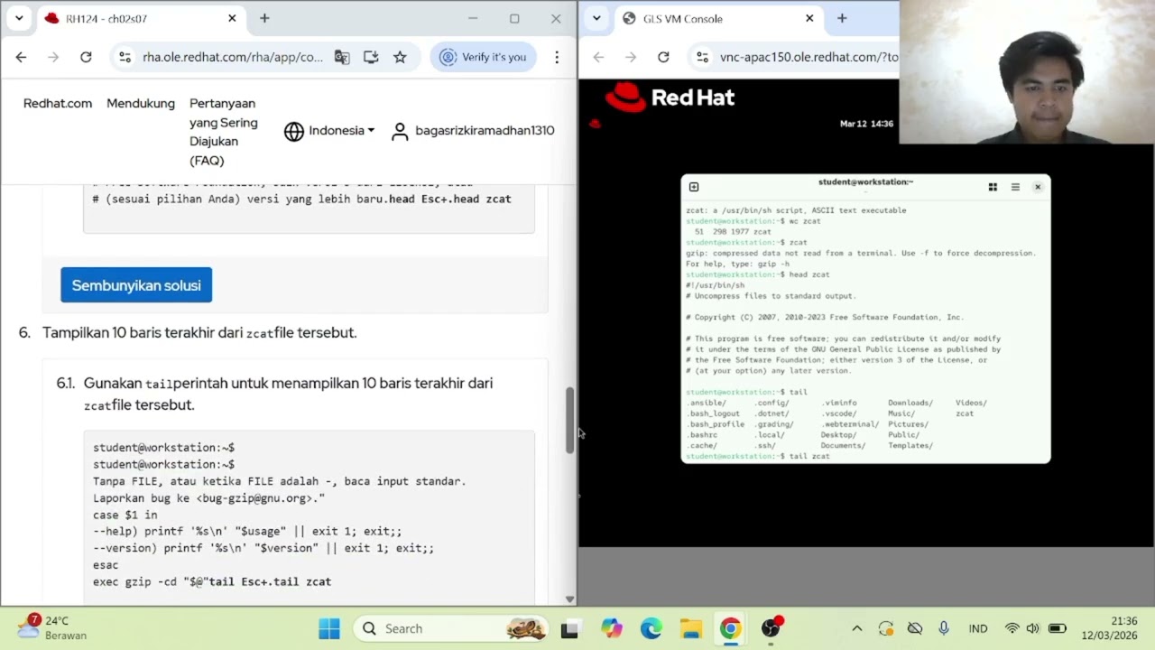Open the terminal hamburger menu
1155x650 pixels.
(1015, 187)
